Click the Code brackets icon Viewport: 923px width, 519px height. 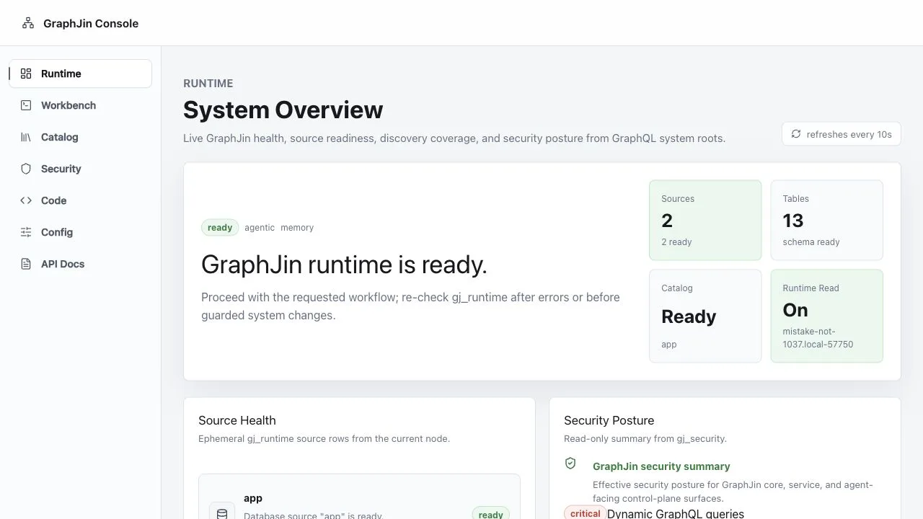26,200
